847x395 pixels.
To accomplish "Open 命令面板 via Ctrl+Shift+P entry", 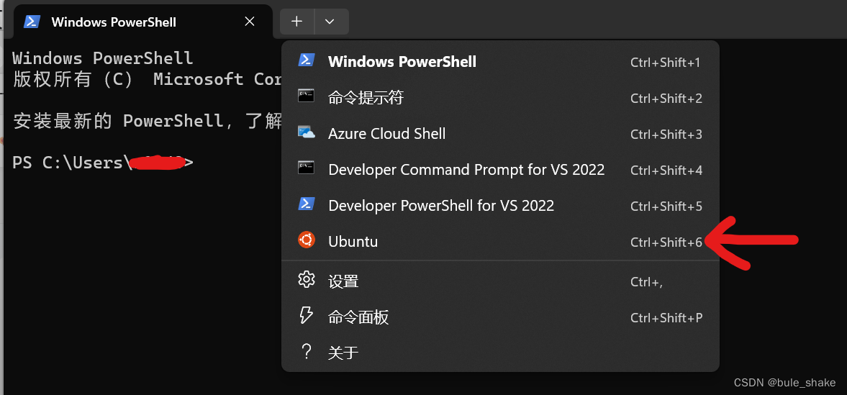I will pyautogui.click(x=500, y=317).
